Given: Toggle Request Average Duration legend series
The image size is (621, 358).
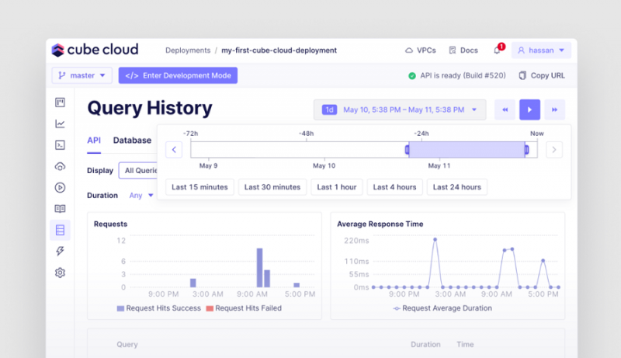Looking at the screenshot, I should [x=442, y=308].
